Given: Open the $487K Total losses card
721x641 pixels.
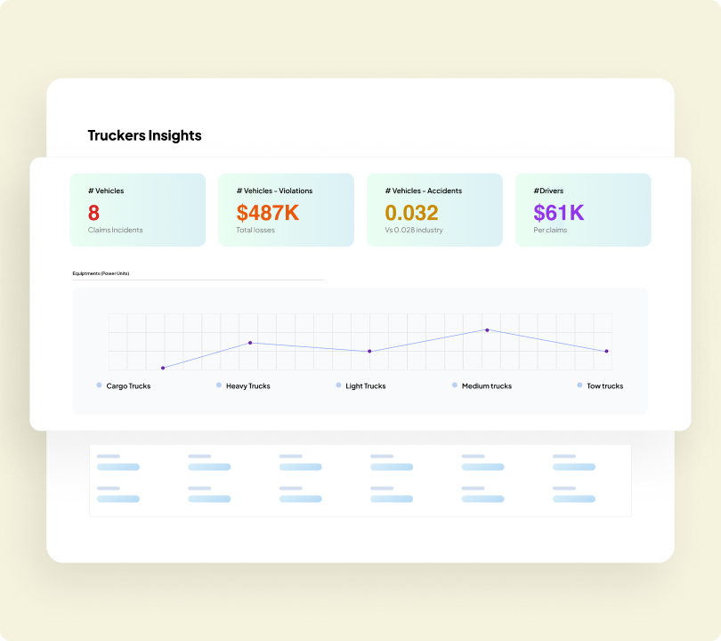Looking at the screenshot, I should click(286, 210).
